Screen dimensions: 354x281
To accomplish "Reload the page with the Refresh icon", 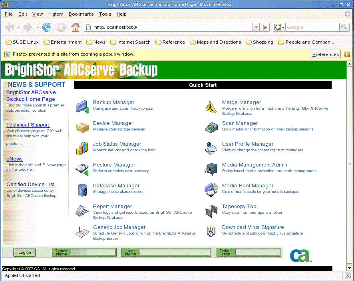I will click(47, 27).
